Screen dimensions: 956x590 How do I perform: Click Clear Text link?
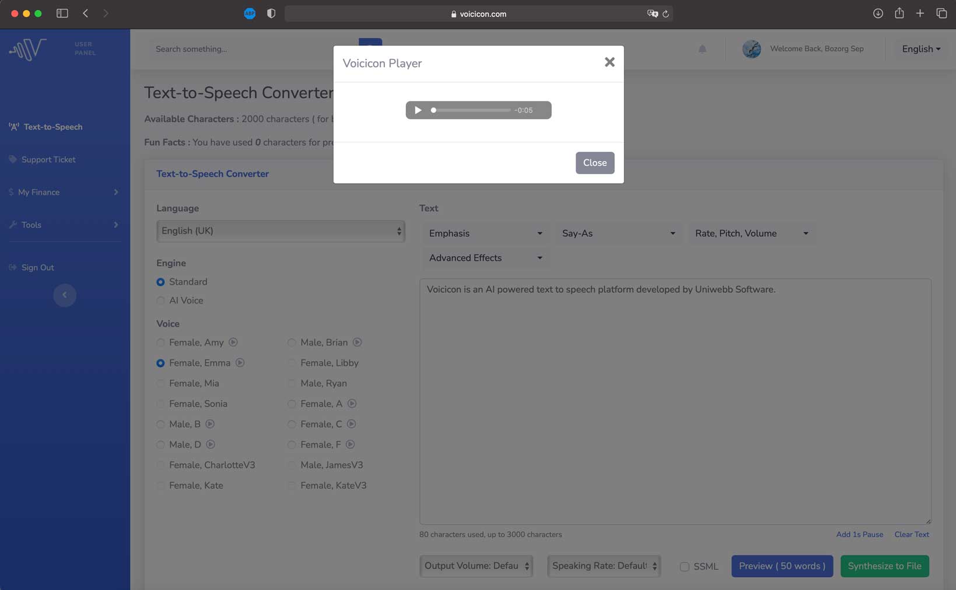point(912,535)
